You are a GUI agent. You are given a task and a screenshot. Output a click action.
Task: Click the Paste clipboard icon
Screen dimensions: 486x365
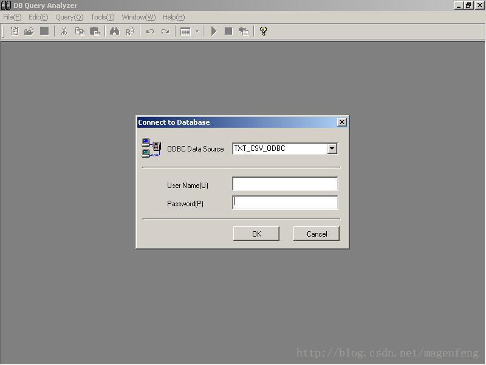(x=95, y=32)
